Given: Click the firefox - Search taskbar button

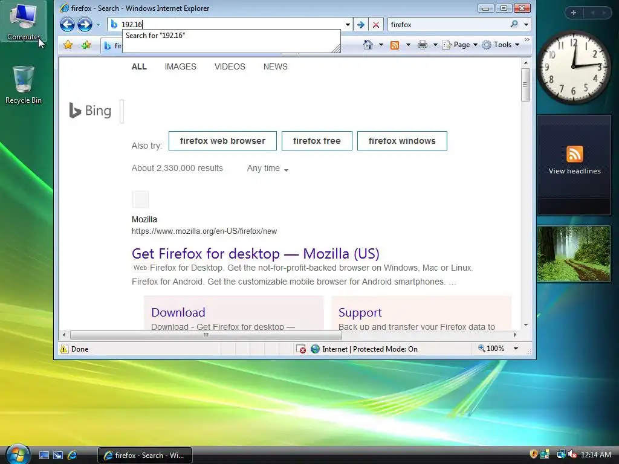Looking at the screenshot, I should [145, 456].
